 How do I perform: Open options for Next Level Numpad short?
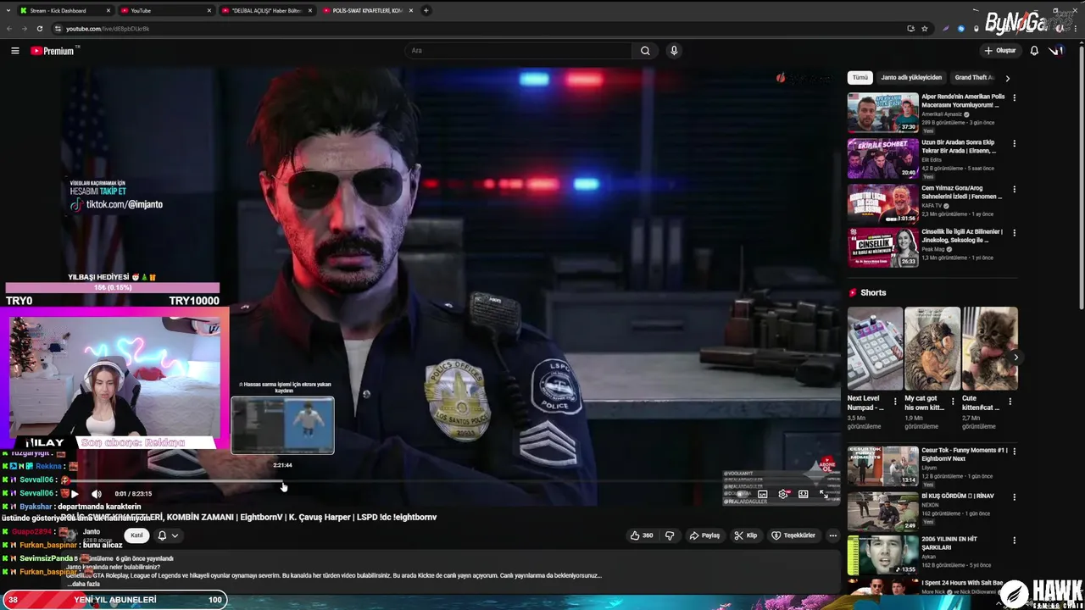pyautogui.click(x=895, y=402)
